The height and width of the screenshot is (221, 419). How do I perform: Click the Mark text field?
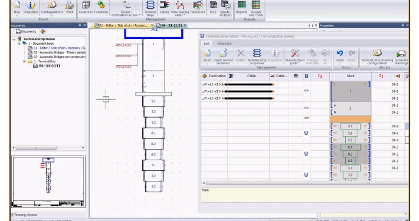pos(305,195)
